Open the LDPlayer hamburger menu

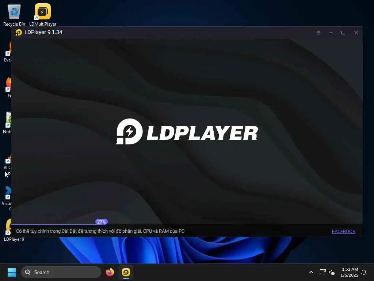pyautogui.click(x=318, y=33)
